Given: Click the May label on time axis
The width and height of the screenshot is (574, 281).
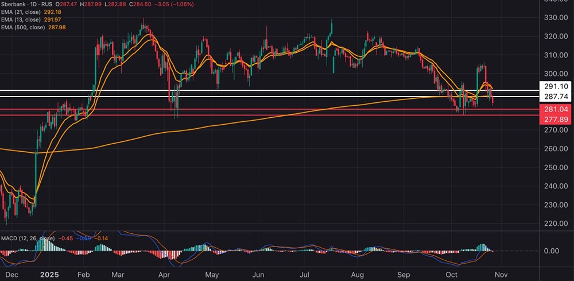Looking at the screenshot, I should pos(212,275).
